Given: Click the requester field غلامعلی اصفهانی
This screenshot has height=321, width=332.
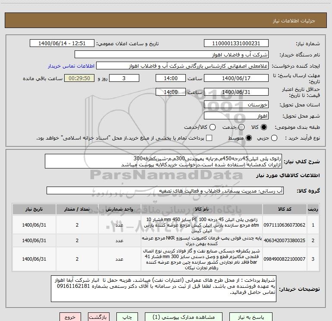Looking at the screenshot, I should [182, 66].
